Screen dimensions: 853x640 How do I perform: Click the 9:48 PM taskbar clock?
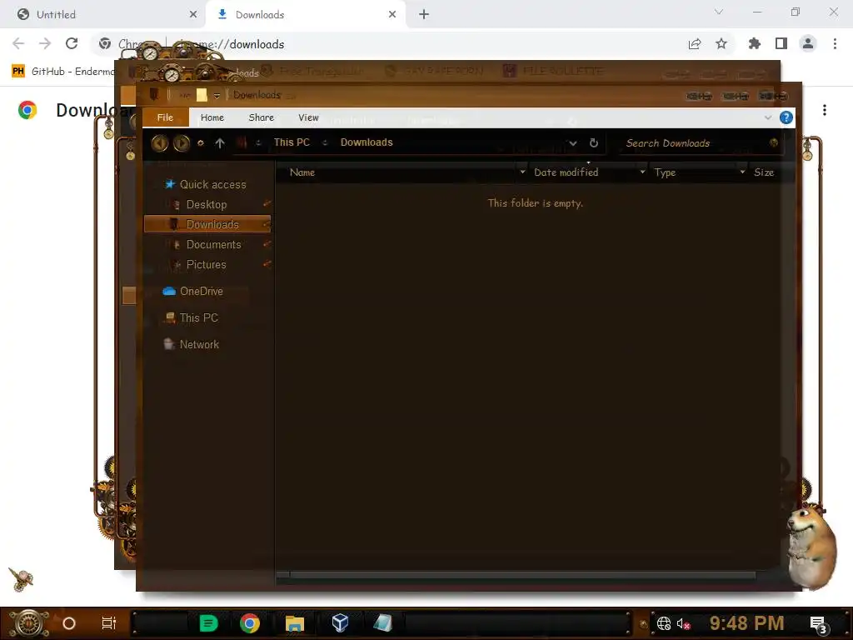pos(746,622)
